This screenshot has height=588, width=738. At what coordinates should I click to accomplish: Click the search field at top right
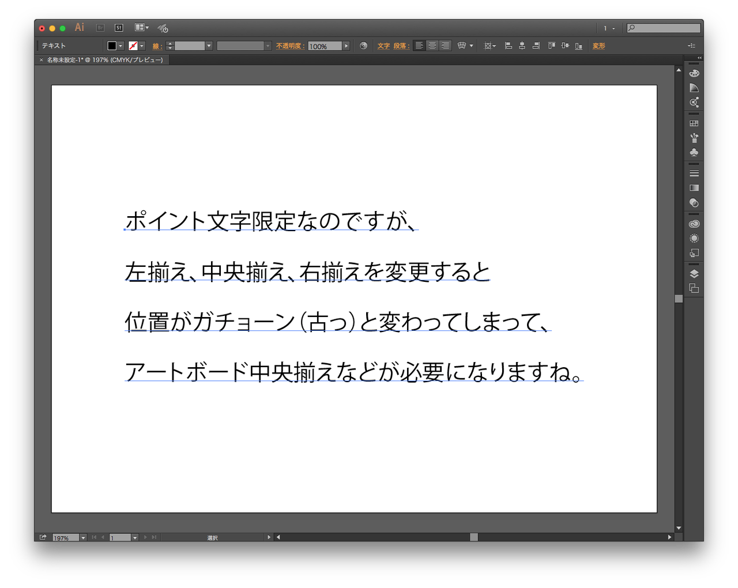coord(664,28)
